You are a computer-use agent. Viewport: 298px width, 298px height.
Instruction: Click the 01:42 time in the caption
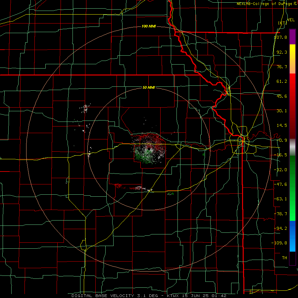point(220,296)
